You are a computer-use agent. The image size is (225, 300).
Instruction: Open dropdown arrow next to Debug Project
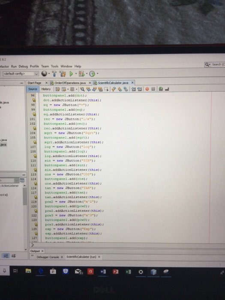pos(87,73)
